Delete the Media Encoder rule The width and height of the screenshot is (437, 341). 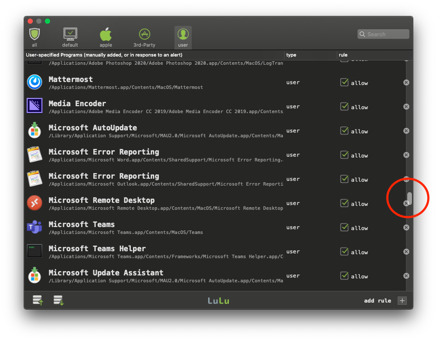point(406,107)
